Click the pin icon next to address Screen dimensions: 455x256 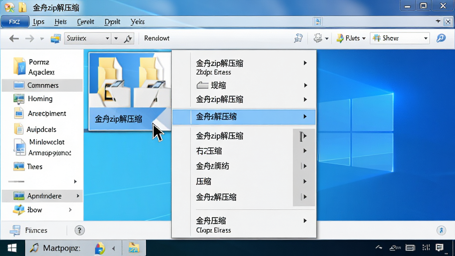click(x=128, y=38)
